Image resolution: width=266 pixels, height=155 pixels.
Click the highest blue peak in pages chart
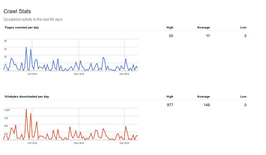click(x=26, y=47)
